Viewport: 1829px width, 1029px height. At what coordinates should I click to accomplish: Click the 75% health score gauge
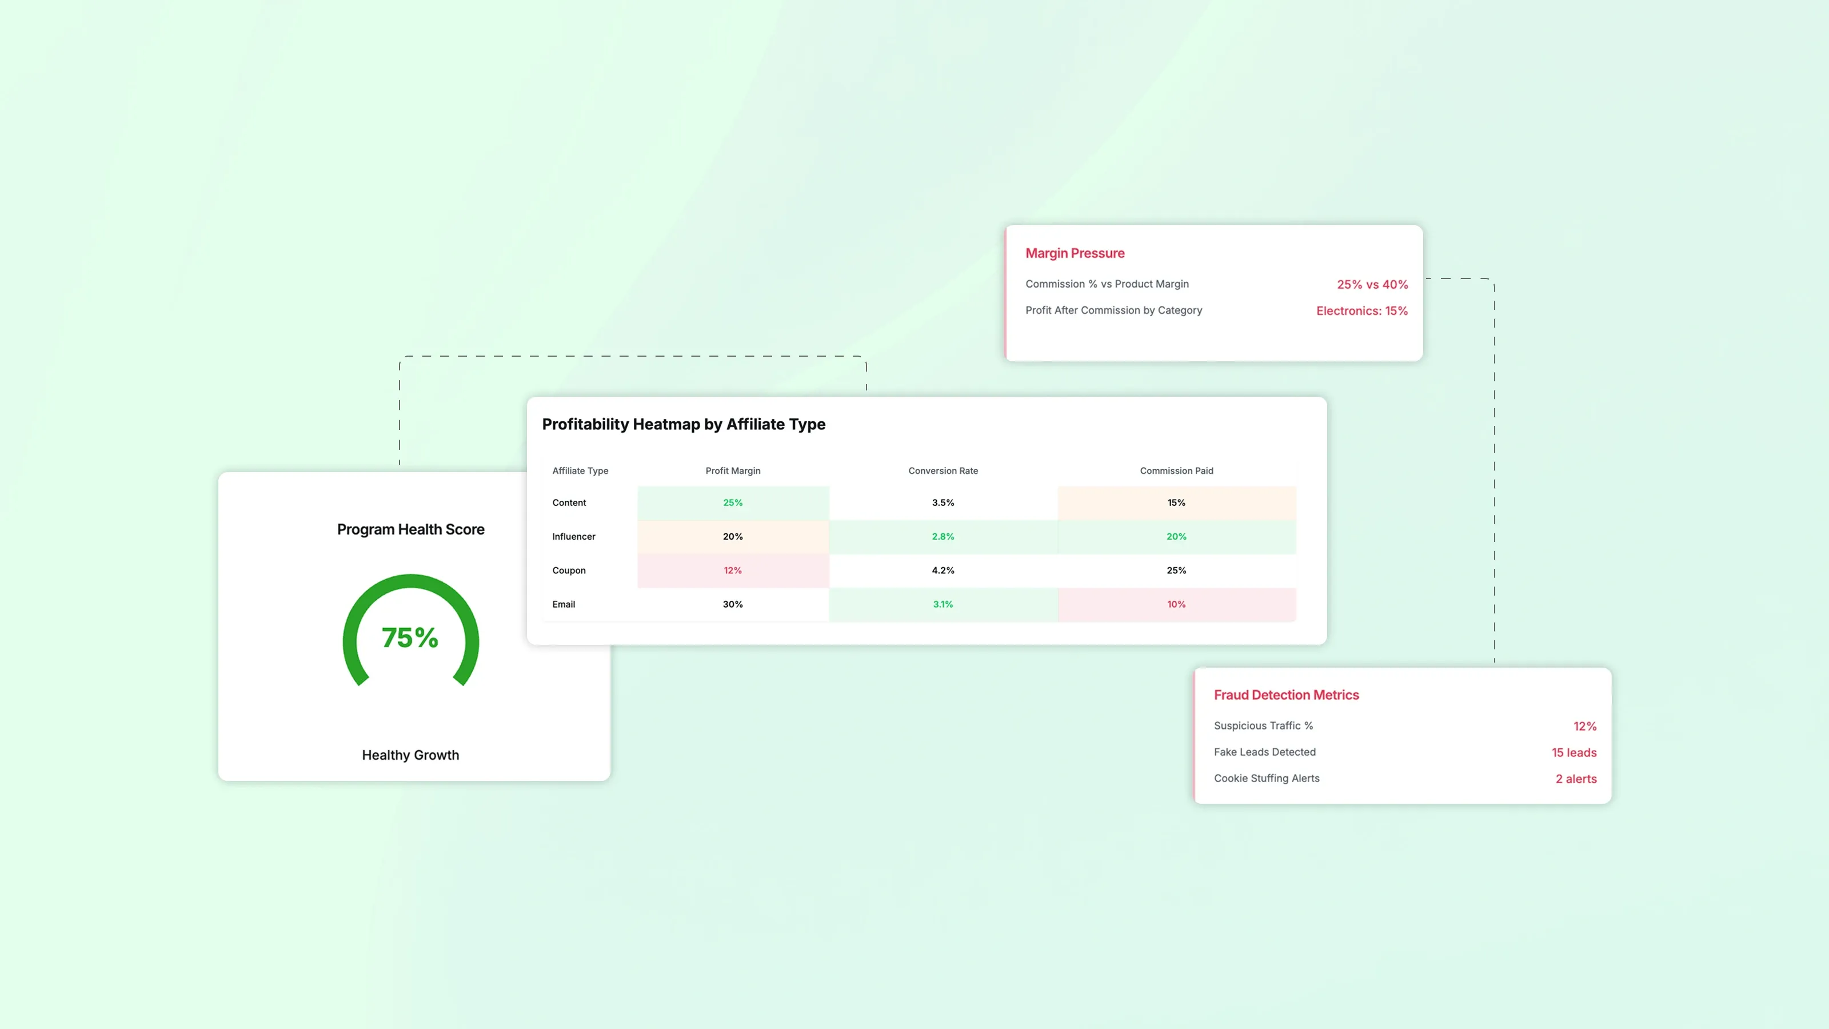410,637
